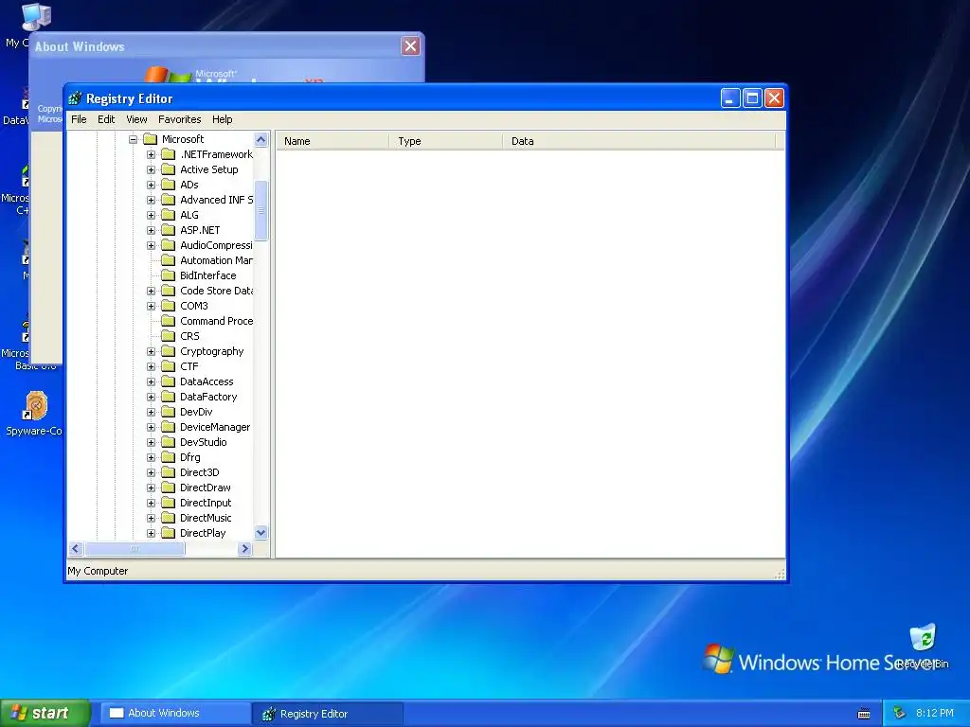Select the CRS folder icon
Image resolution: width=970 pixels, height=727 pixels.
(x=169, y=336)
